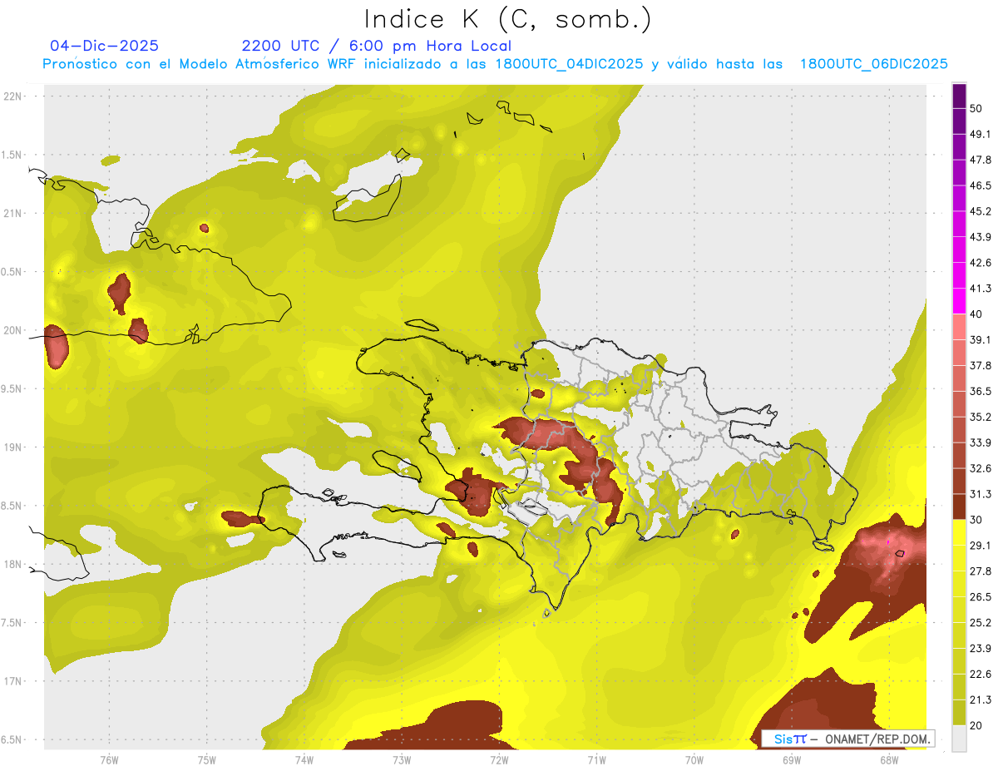Image resolution: width=998 pixels, height=771 pixels.
Task: Click the colorbar value '50'
Action: (x=976, y=108)
